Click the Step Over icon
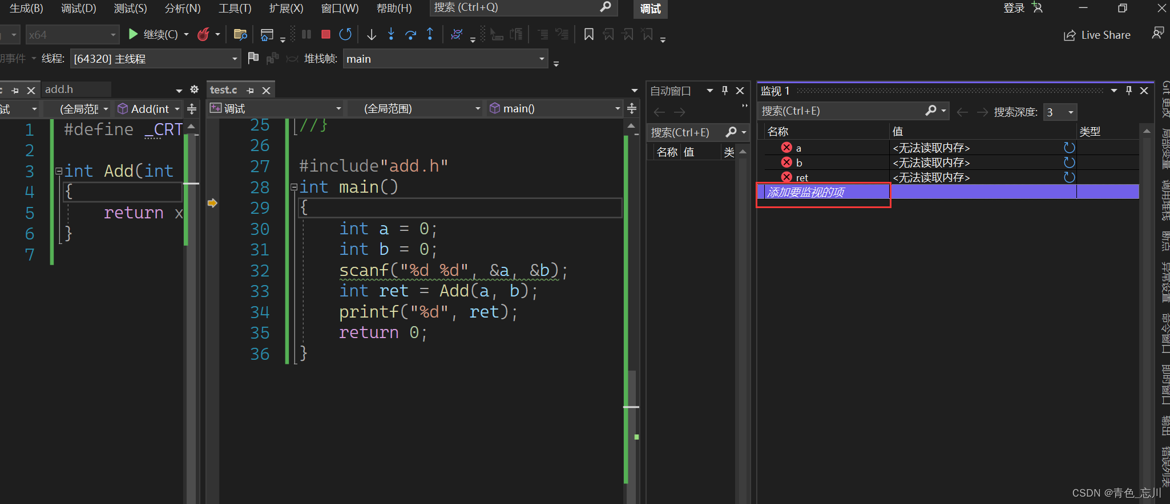This screenshot has height=504, width=1170. coord(410,35)
